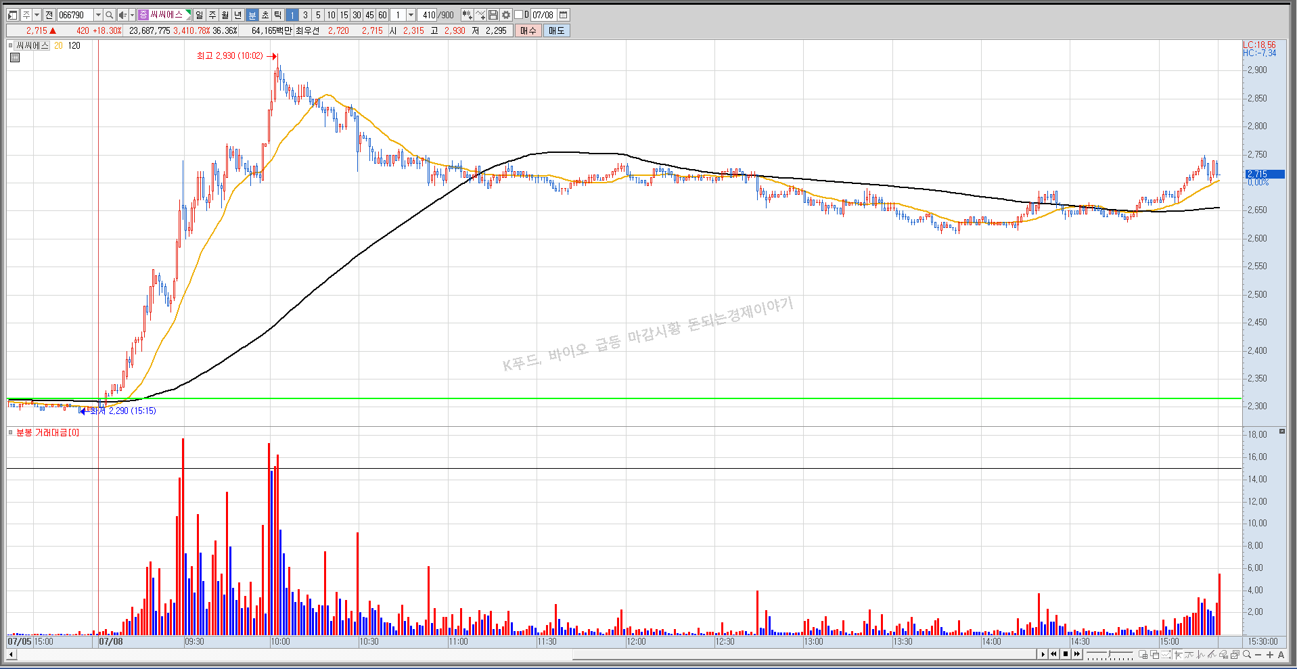Adjust the playback speed slider handle
This screenshot has width=1297, height=669.
tap(1109, 653)
